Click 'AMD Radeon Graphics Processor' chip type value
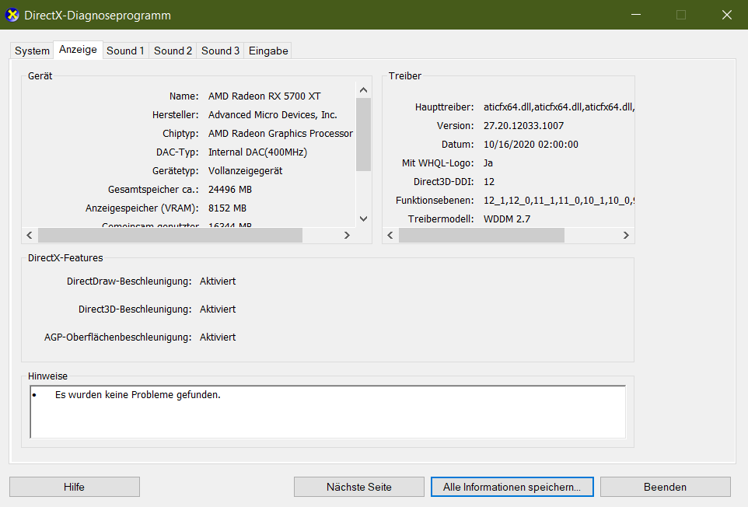This screenshot has height=507, width=748. (281, 134)
